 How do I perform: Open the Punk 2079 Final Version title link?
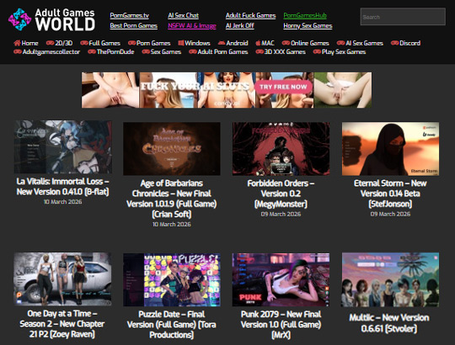click(281, 325)
